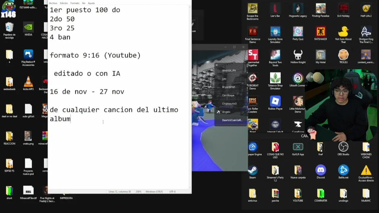
Task: Select the kicks.MP3 file icon
Action: click(x=28, y=83)
